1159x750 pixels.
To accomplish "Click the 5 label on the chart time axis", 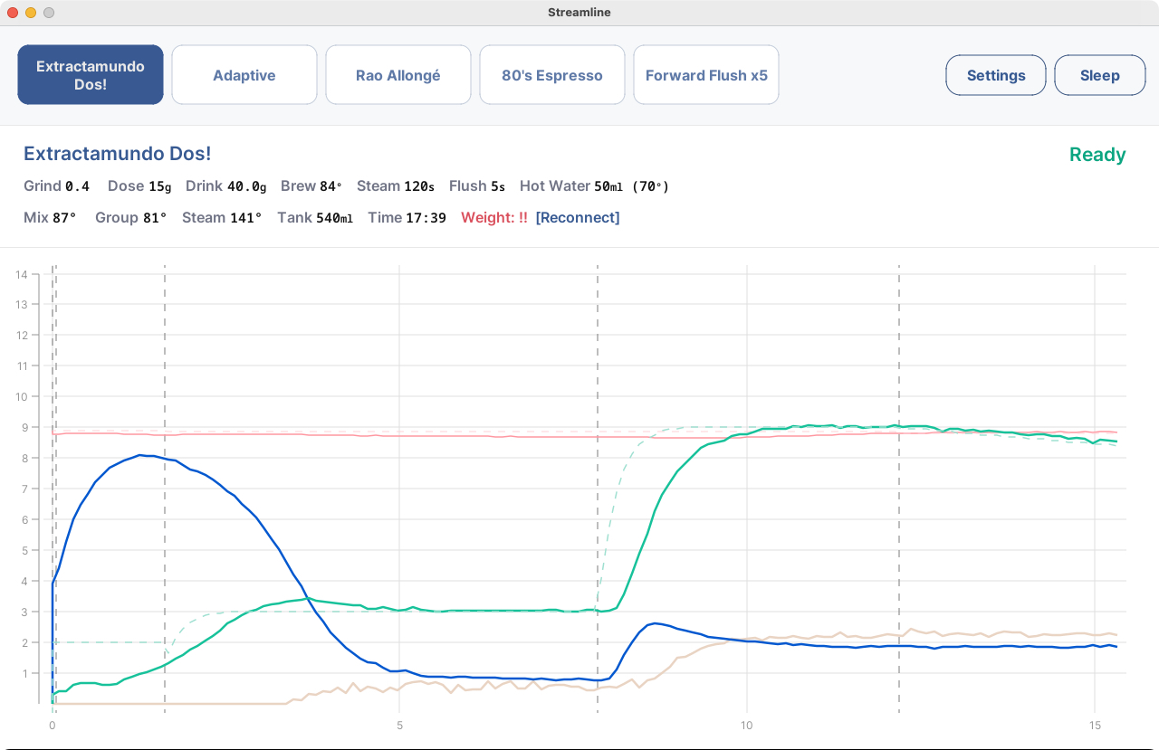I will [x=399, y=726].
